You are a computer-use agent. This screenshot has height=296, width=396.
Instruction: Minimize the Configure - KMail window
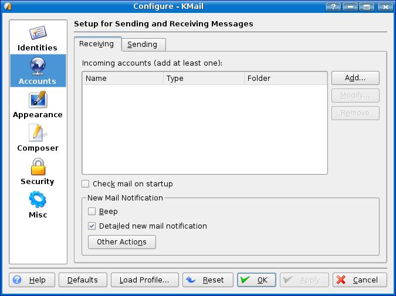350,7
